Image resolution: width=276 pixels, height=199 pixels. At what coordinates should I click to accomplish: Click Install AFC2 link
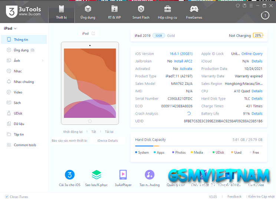(183, 61)
